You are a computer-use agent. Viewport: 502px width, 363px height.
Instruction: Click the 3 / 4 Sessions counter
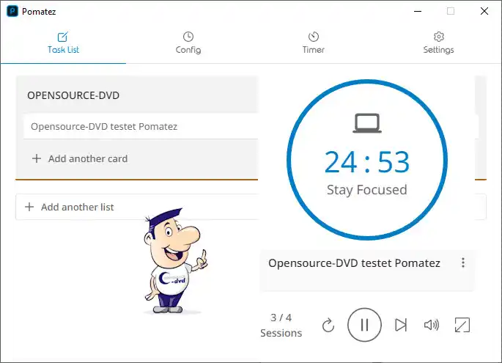tap(281, 325)
